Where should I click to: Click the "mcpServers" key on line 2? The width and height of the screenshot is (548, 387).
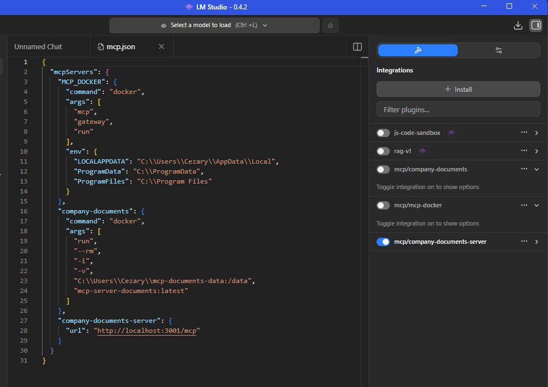coord(74,72)
